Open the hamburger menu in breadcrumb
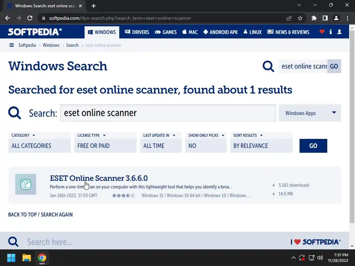The width and height of the screenshot is (355, 266). [11, 45]
